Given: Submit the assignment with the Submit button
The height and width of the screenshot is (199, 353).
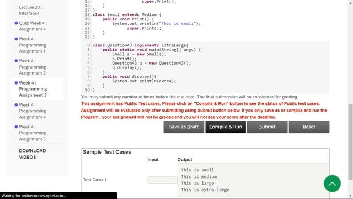Looking at the screenshot, I should [x=267, y=127].
